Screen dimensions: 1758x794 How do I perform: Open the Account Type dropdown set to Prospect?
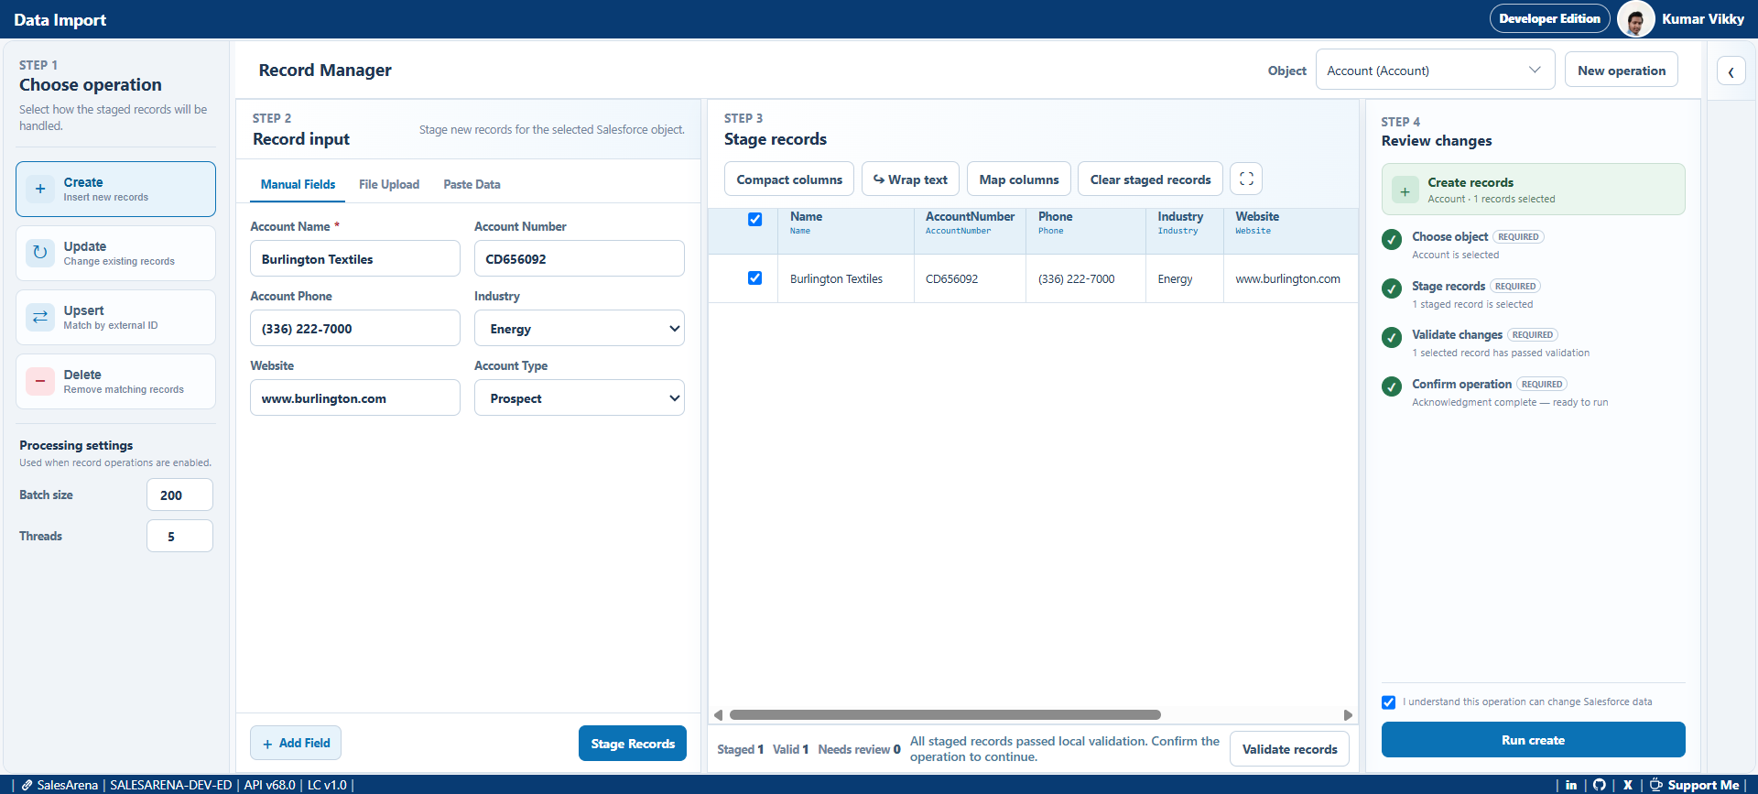[579, 398]
